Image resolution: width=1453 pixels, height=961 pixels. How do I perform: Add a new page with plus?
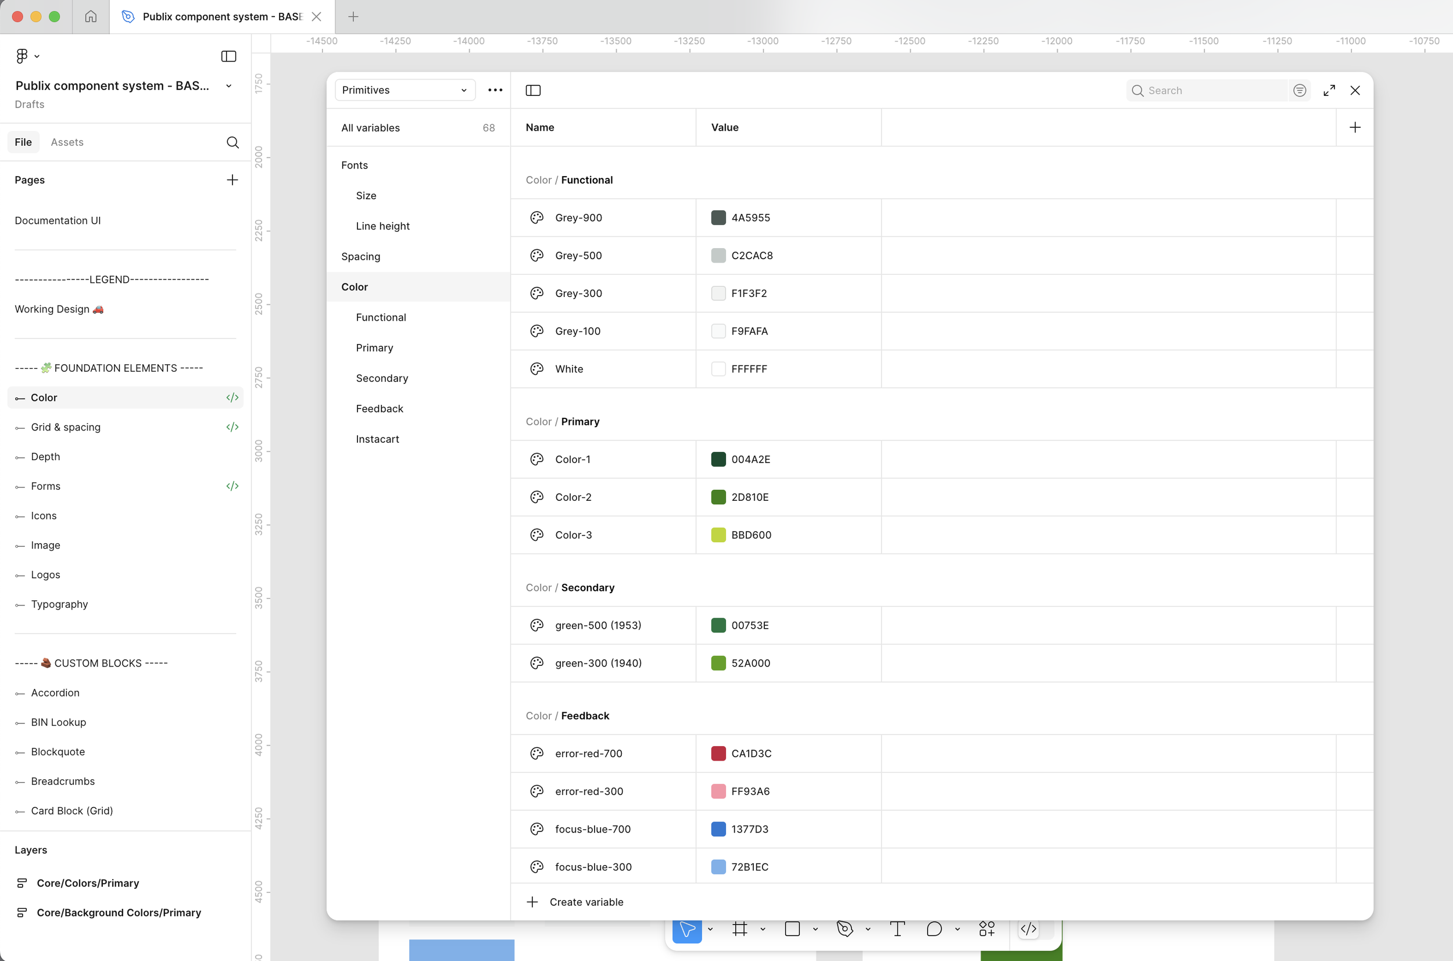tap(232, 180)
